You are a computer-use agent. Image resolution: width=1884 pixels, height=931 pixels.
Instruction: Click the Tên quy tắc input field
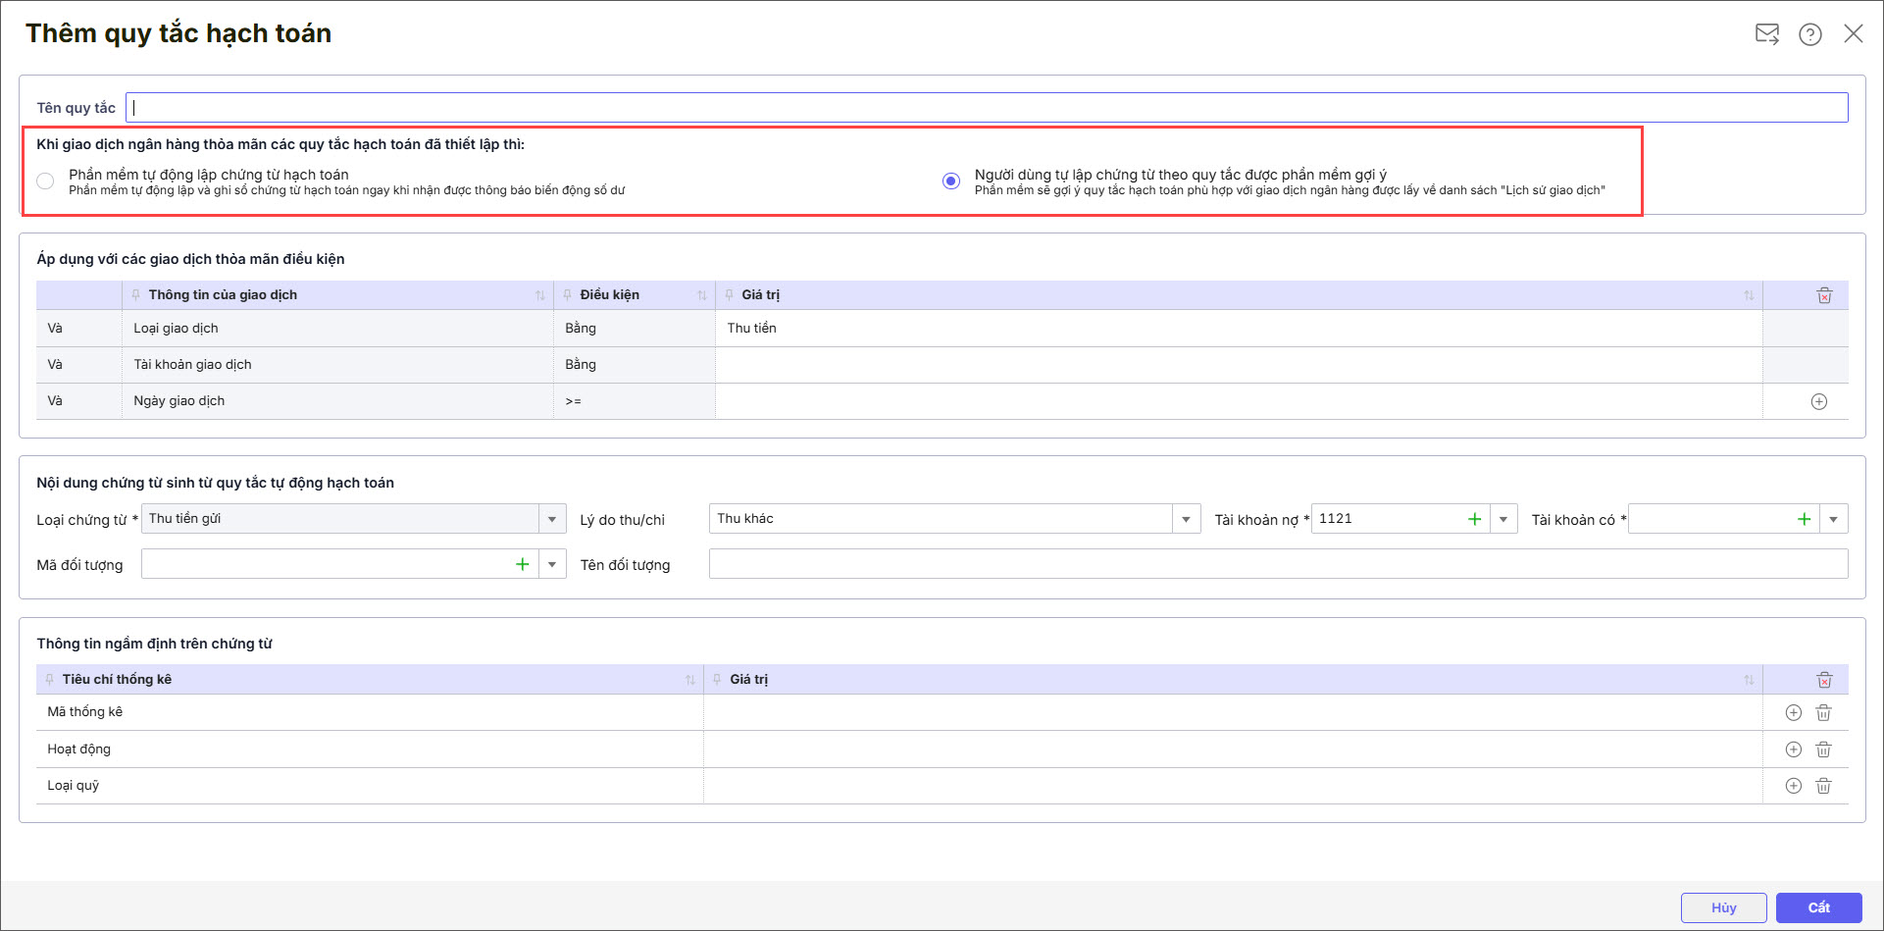(986, 108)
